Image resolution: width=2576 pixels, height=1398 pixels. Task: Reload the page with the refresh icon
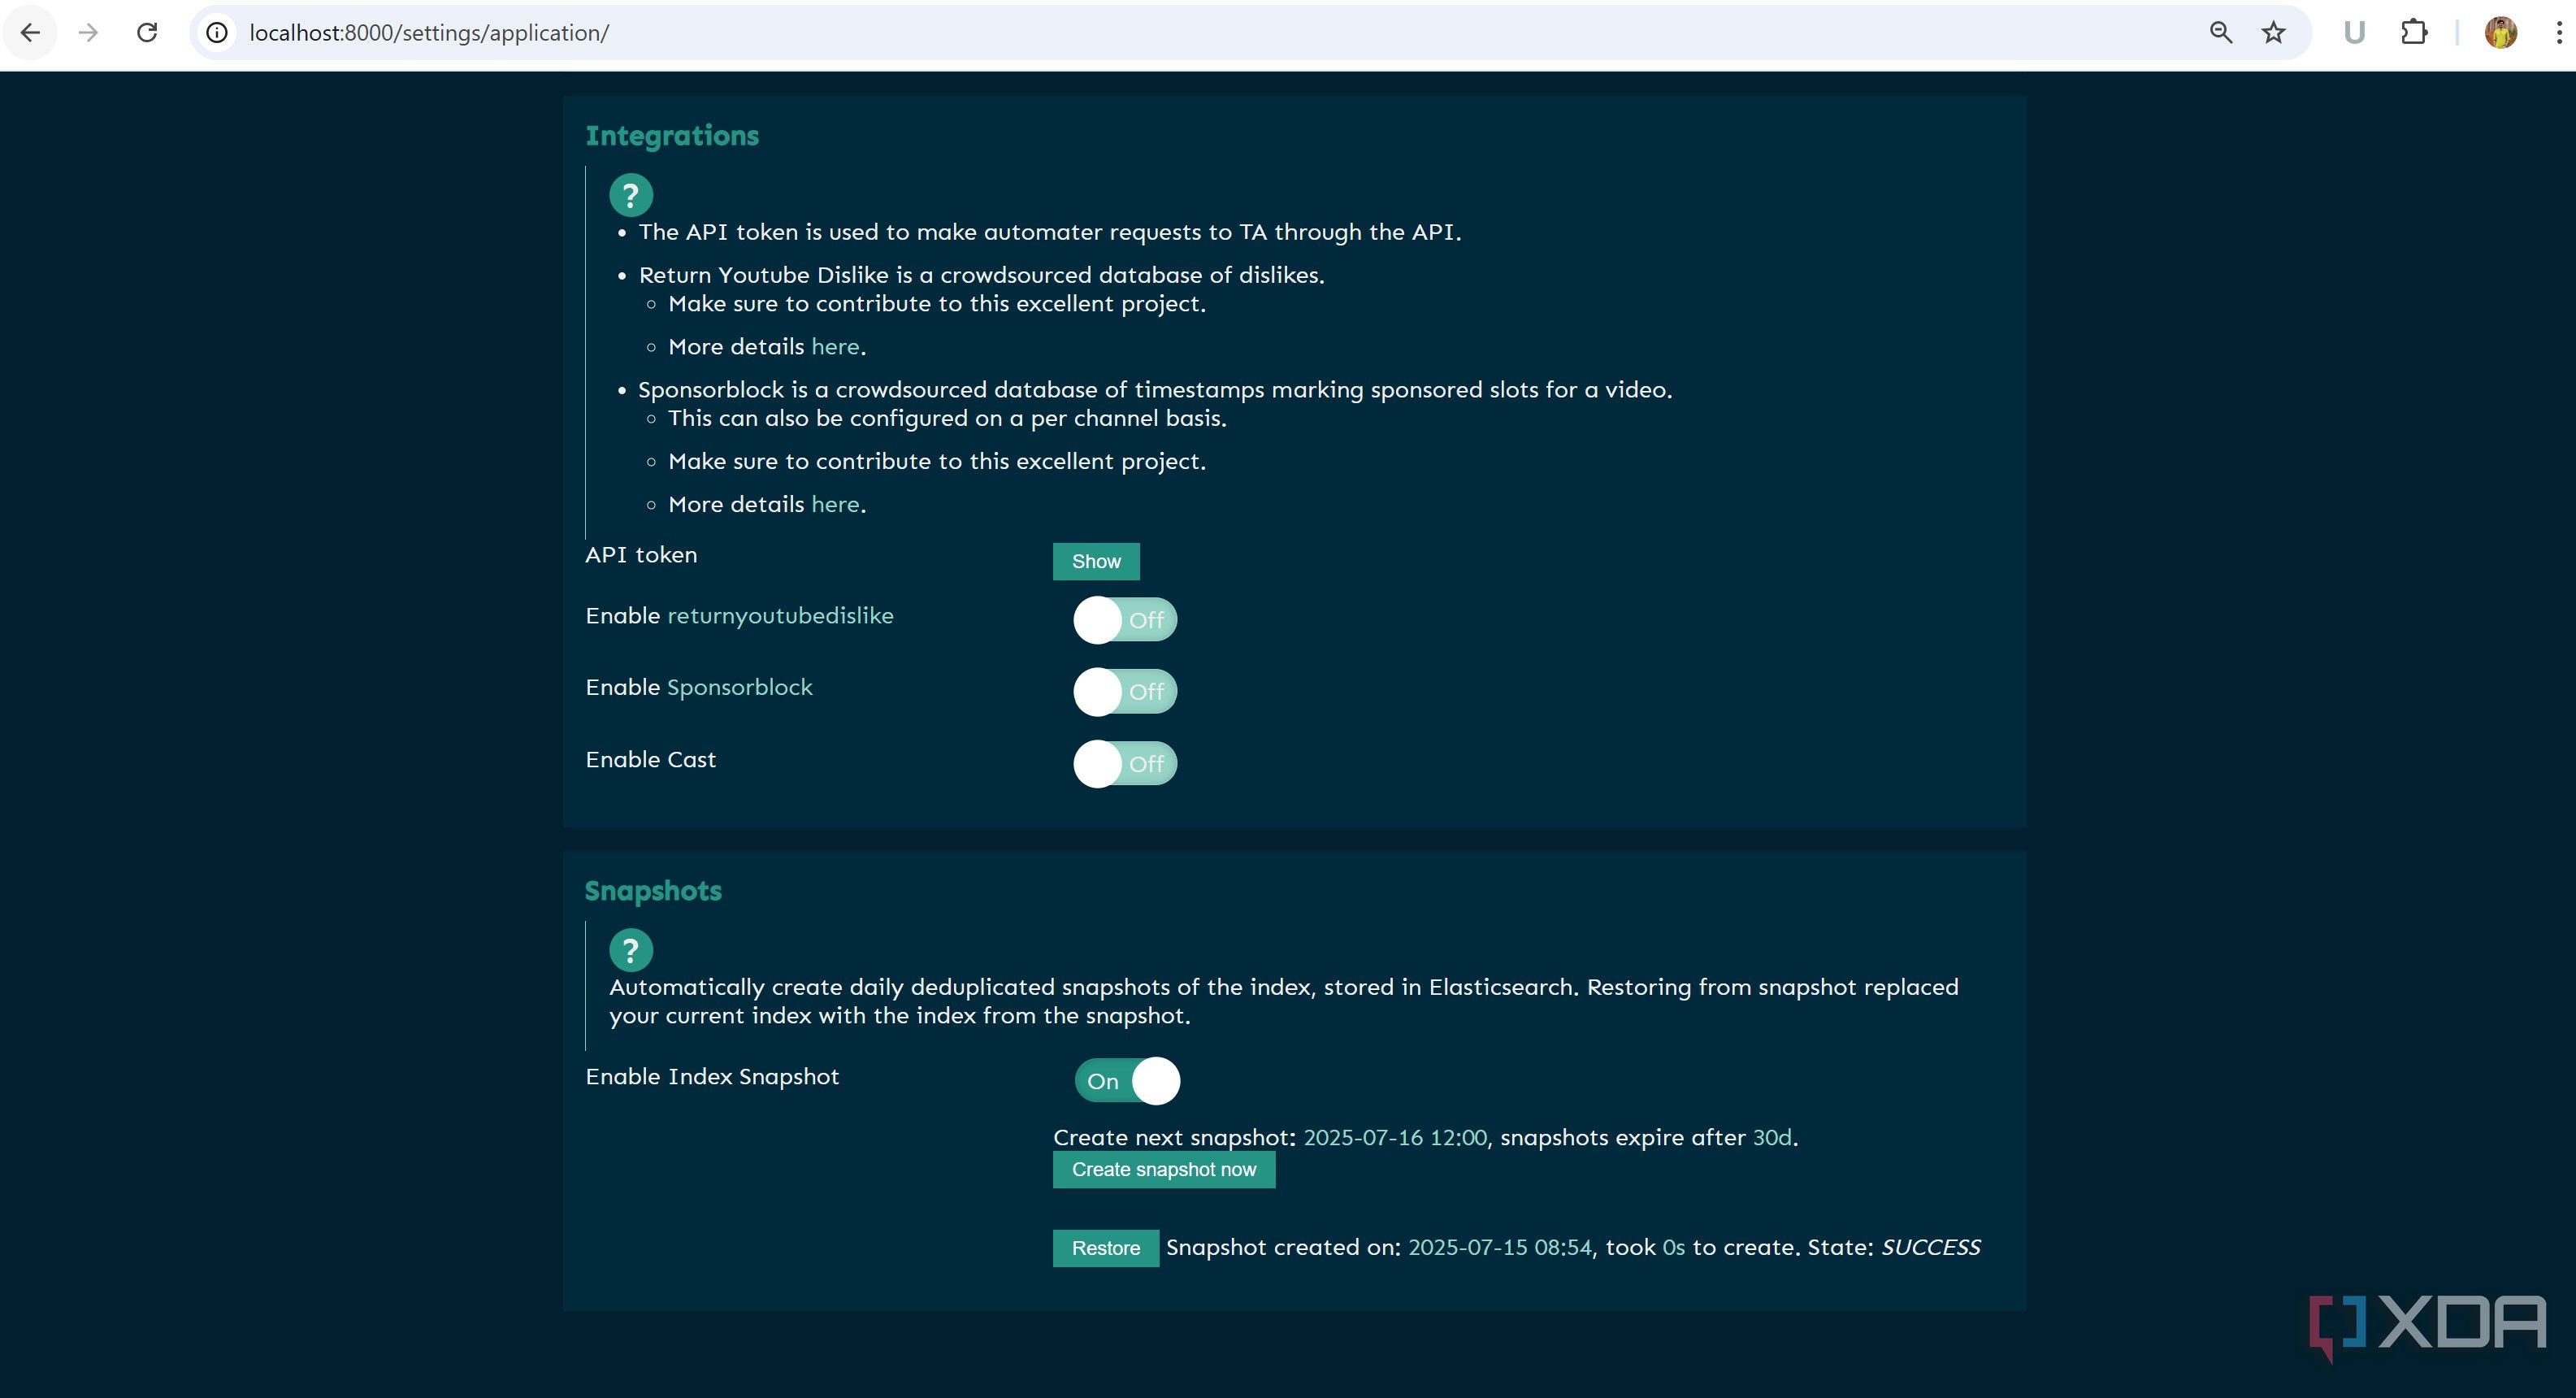[147, 33]
